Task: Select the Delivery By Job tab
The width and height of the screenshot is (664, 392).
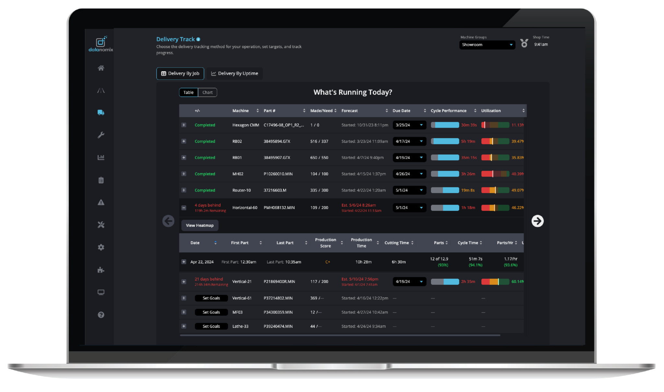Action: (180, 73)
